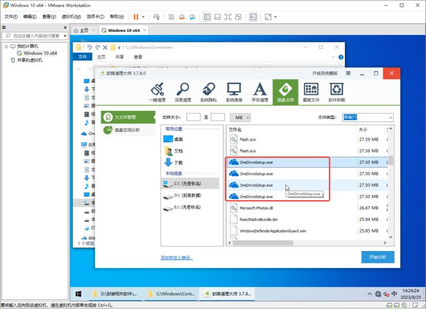Screen dimensions: 426x309
Task: Open the hamburger menu in 软媒清理大师
Action: [348, 73]
